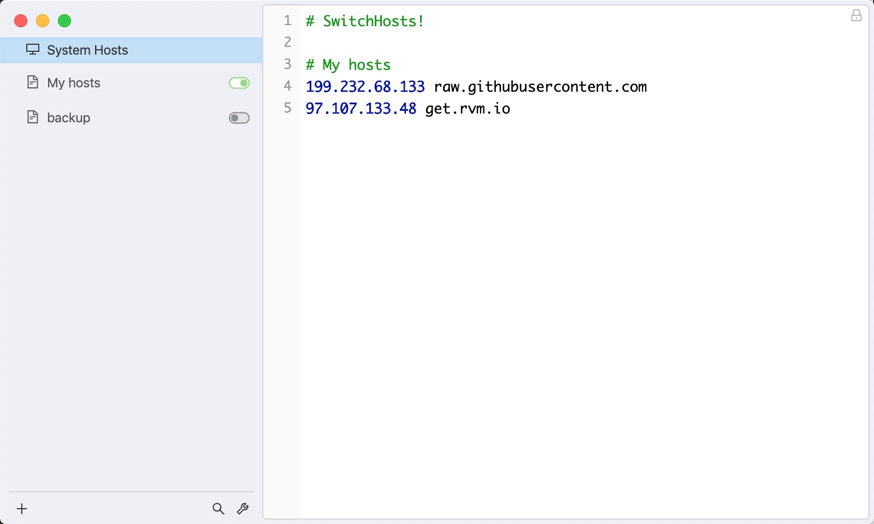The image size is (874, 524).
Task: Click the '# My hosts' comment line
Action: 348,65
